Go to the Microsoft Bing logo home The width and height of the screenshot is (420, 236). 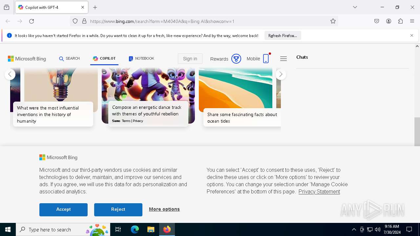click(x=27, y=59)
